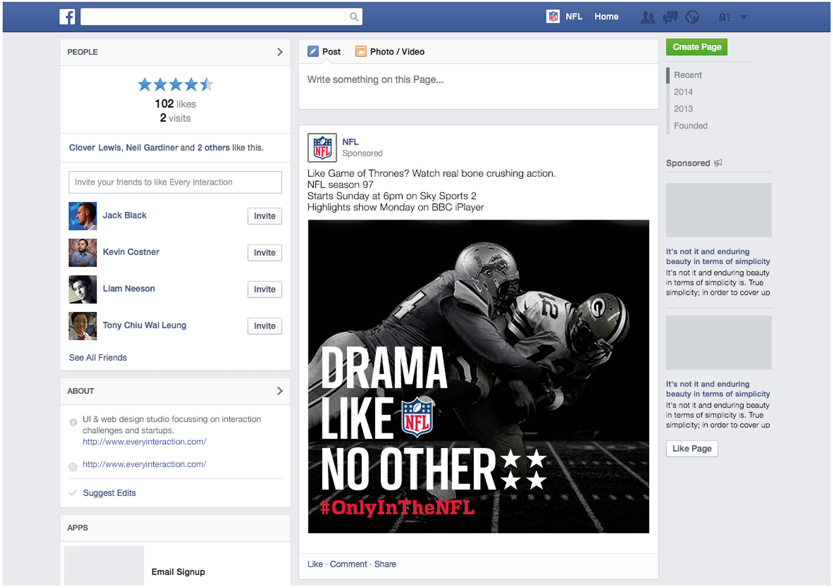Share the NFL sponsored post

[x=385, y=564]
